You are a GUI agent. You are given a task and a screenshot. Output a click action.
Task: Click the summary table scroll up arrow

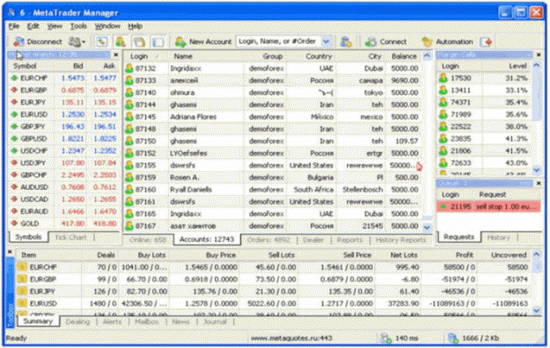tap(537, 255)
